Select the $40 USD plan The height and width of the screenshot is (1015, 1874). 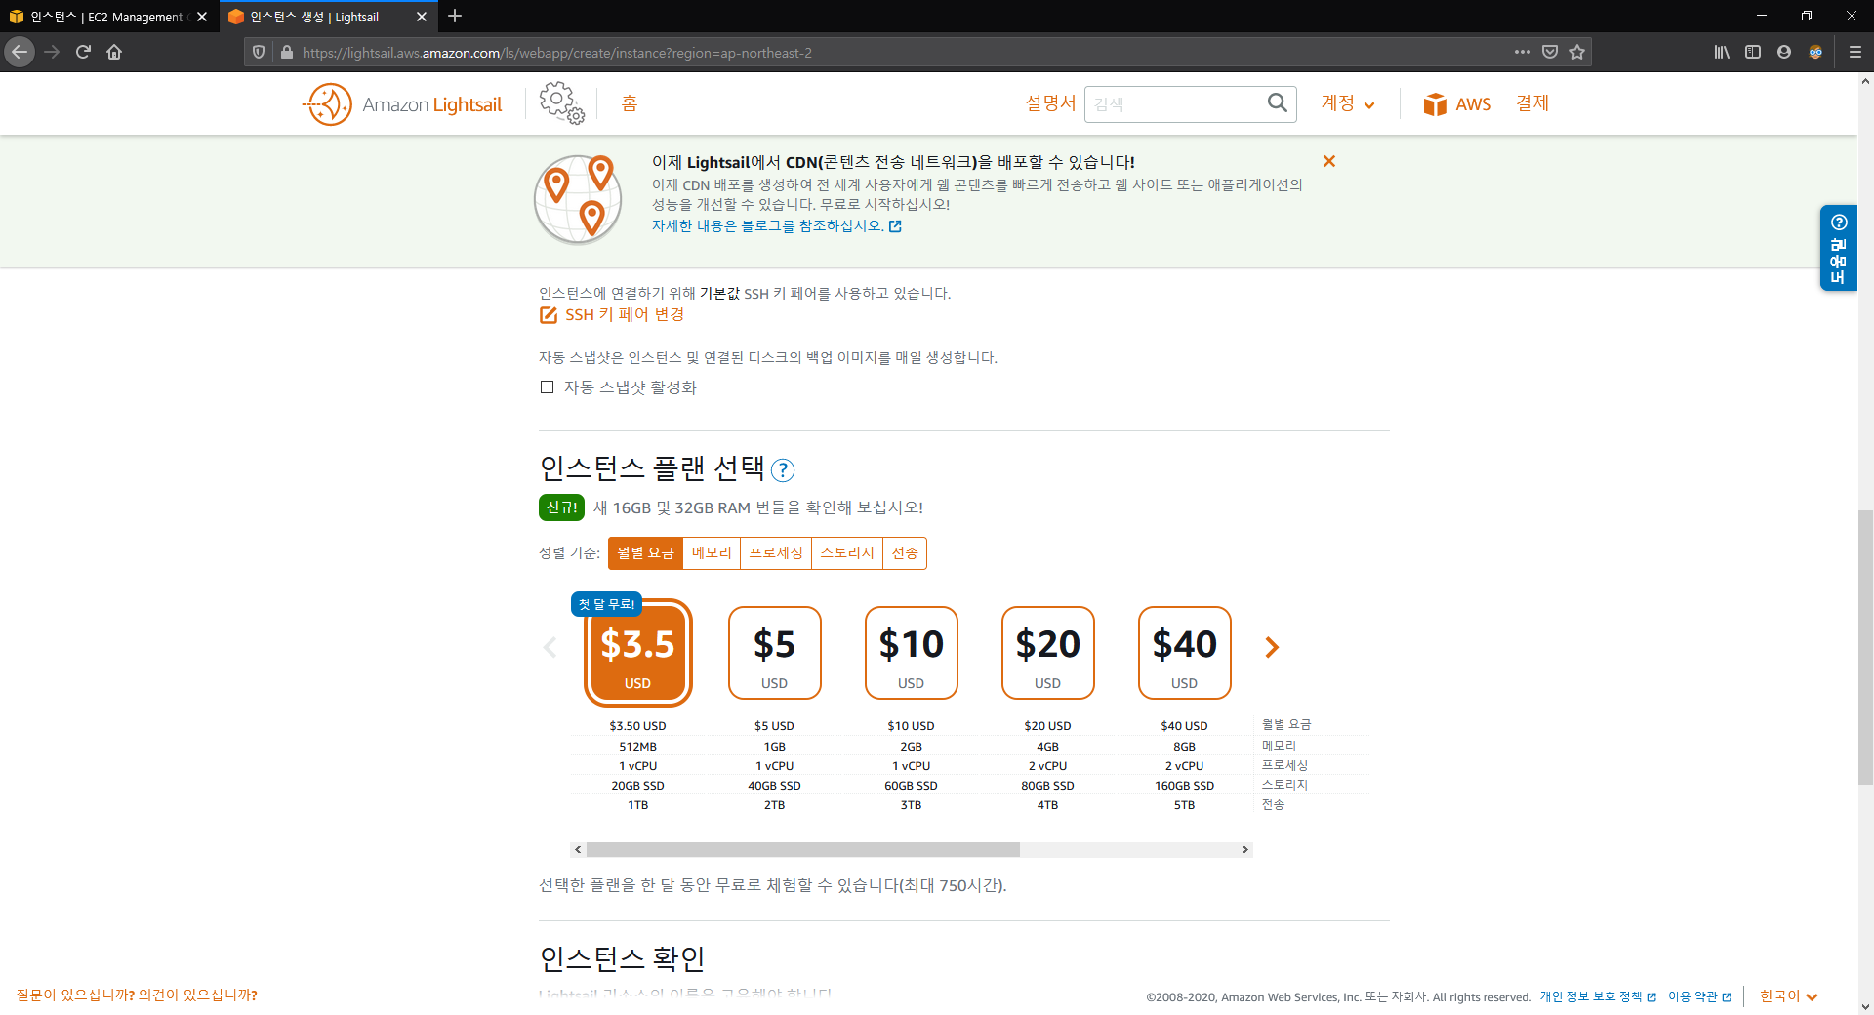[x=1184, y=653]
